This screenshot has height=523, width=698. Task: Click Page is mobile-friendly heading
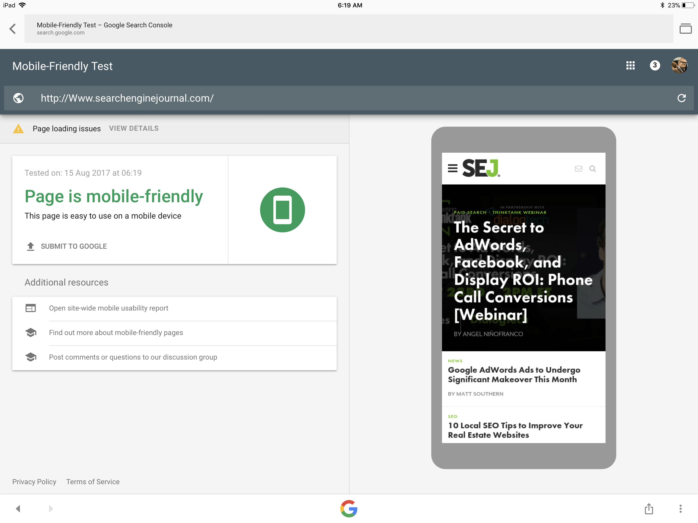[x=114, y=197]
